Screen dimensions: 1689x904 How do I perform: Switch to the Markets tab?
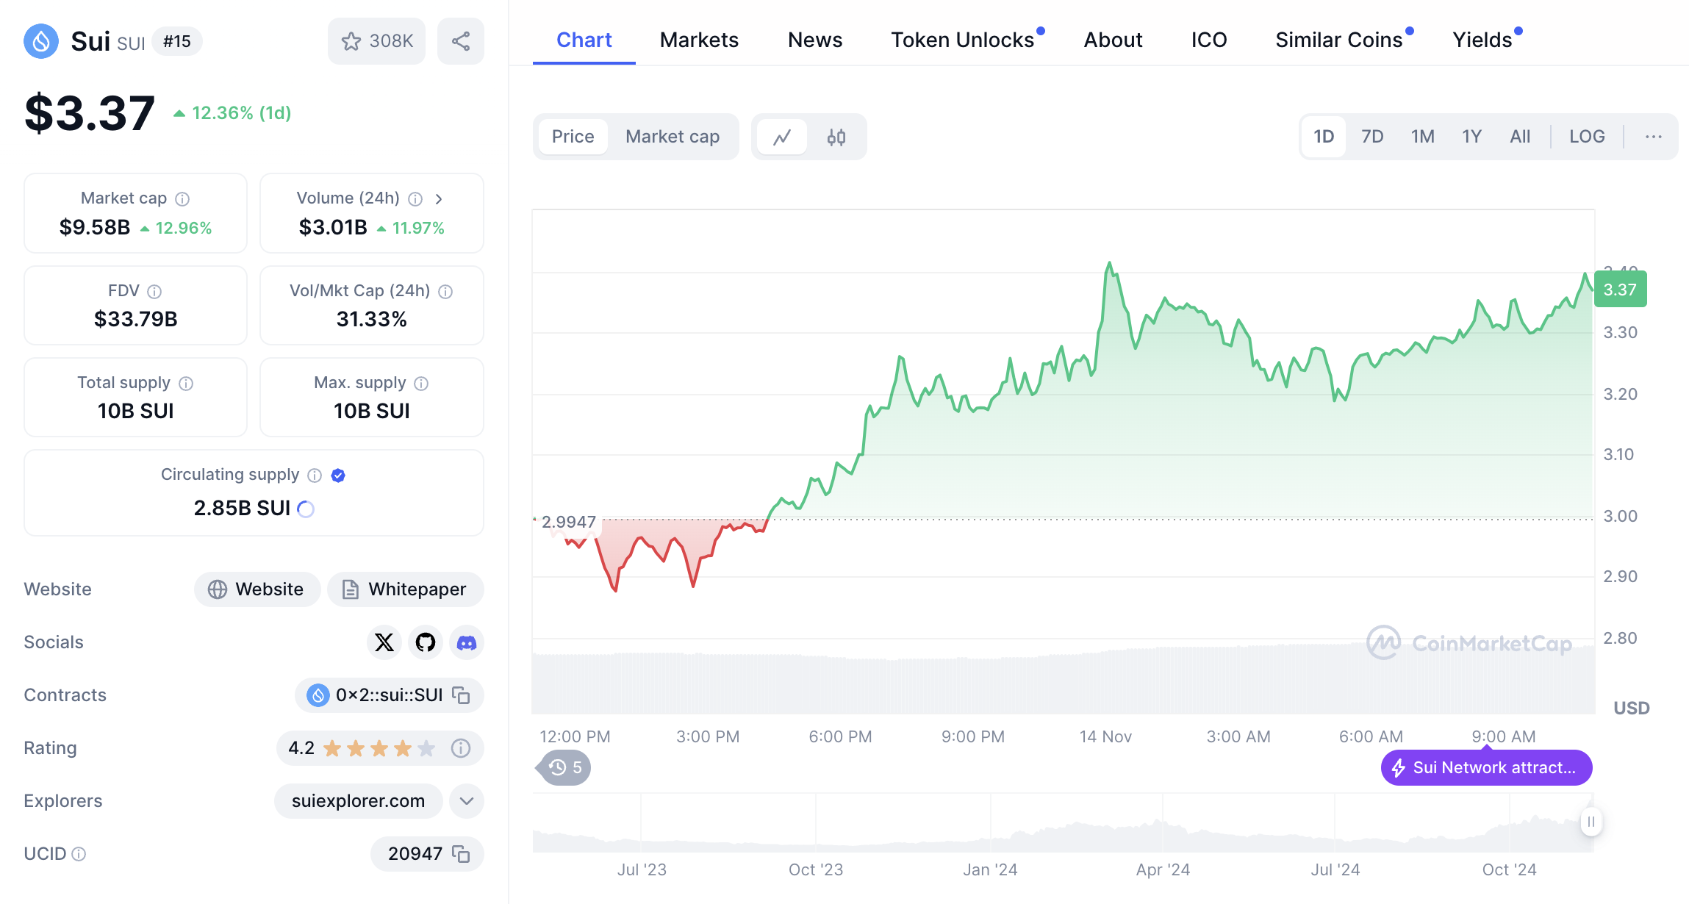point(699,40)
